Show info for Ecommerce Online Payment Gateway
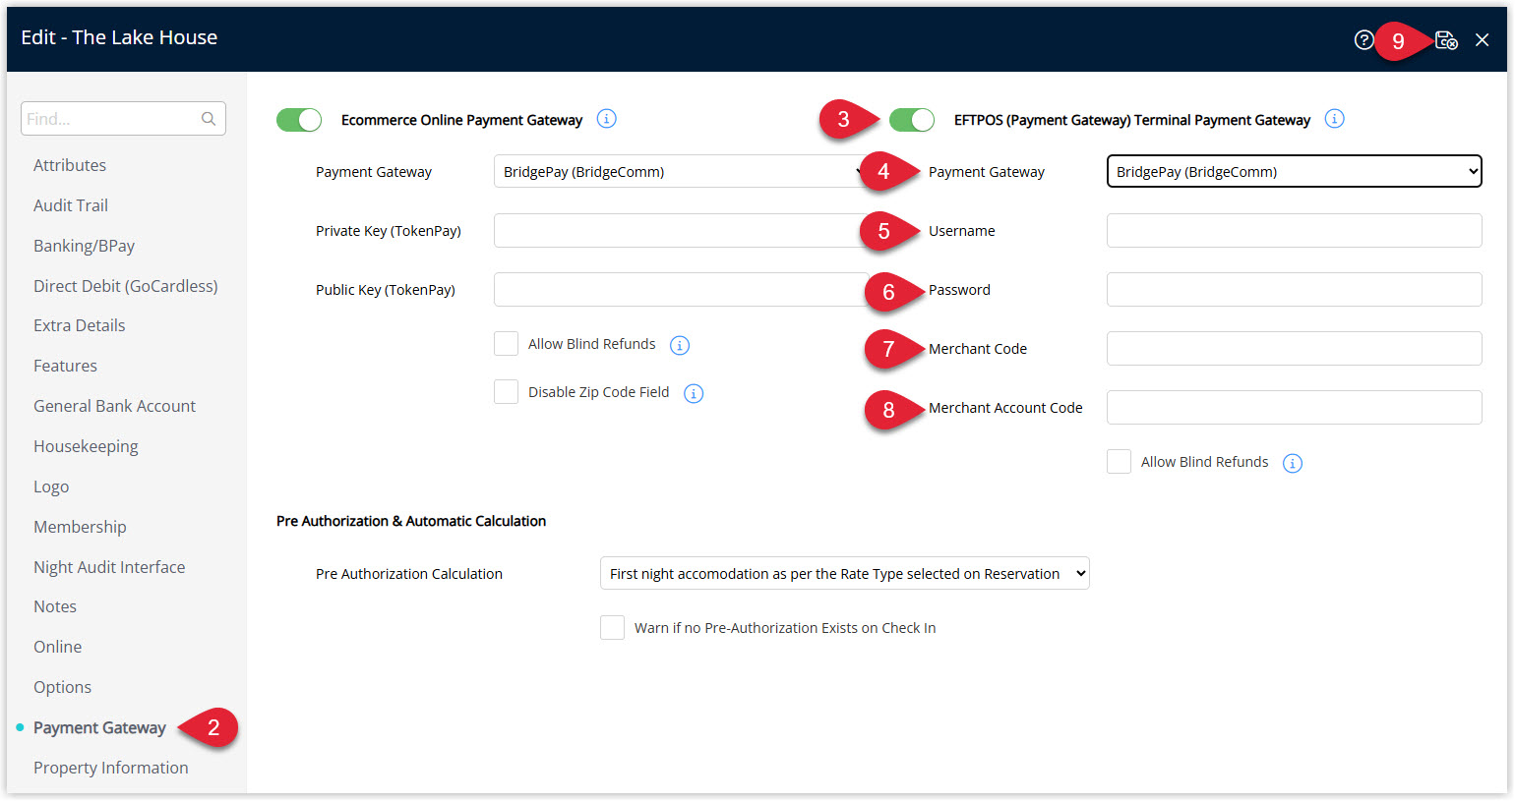1515x801 pixels. pyautogui.click(x=607, y=119)
